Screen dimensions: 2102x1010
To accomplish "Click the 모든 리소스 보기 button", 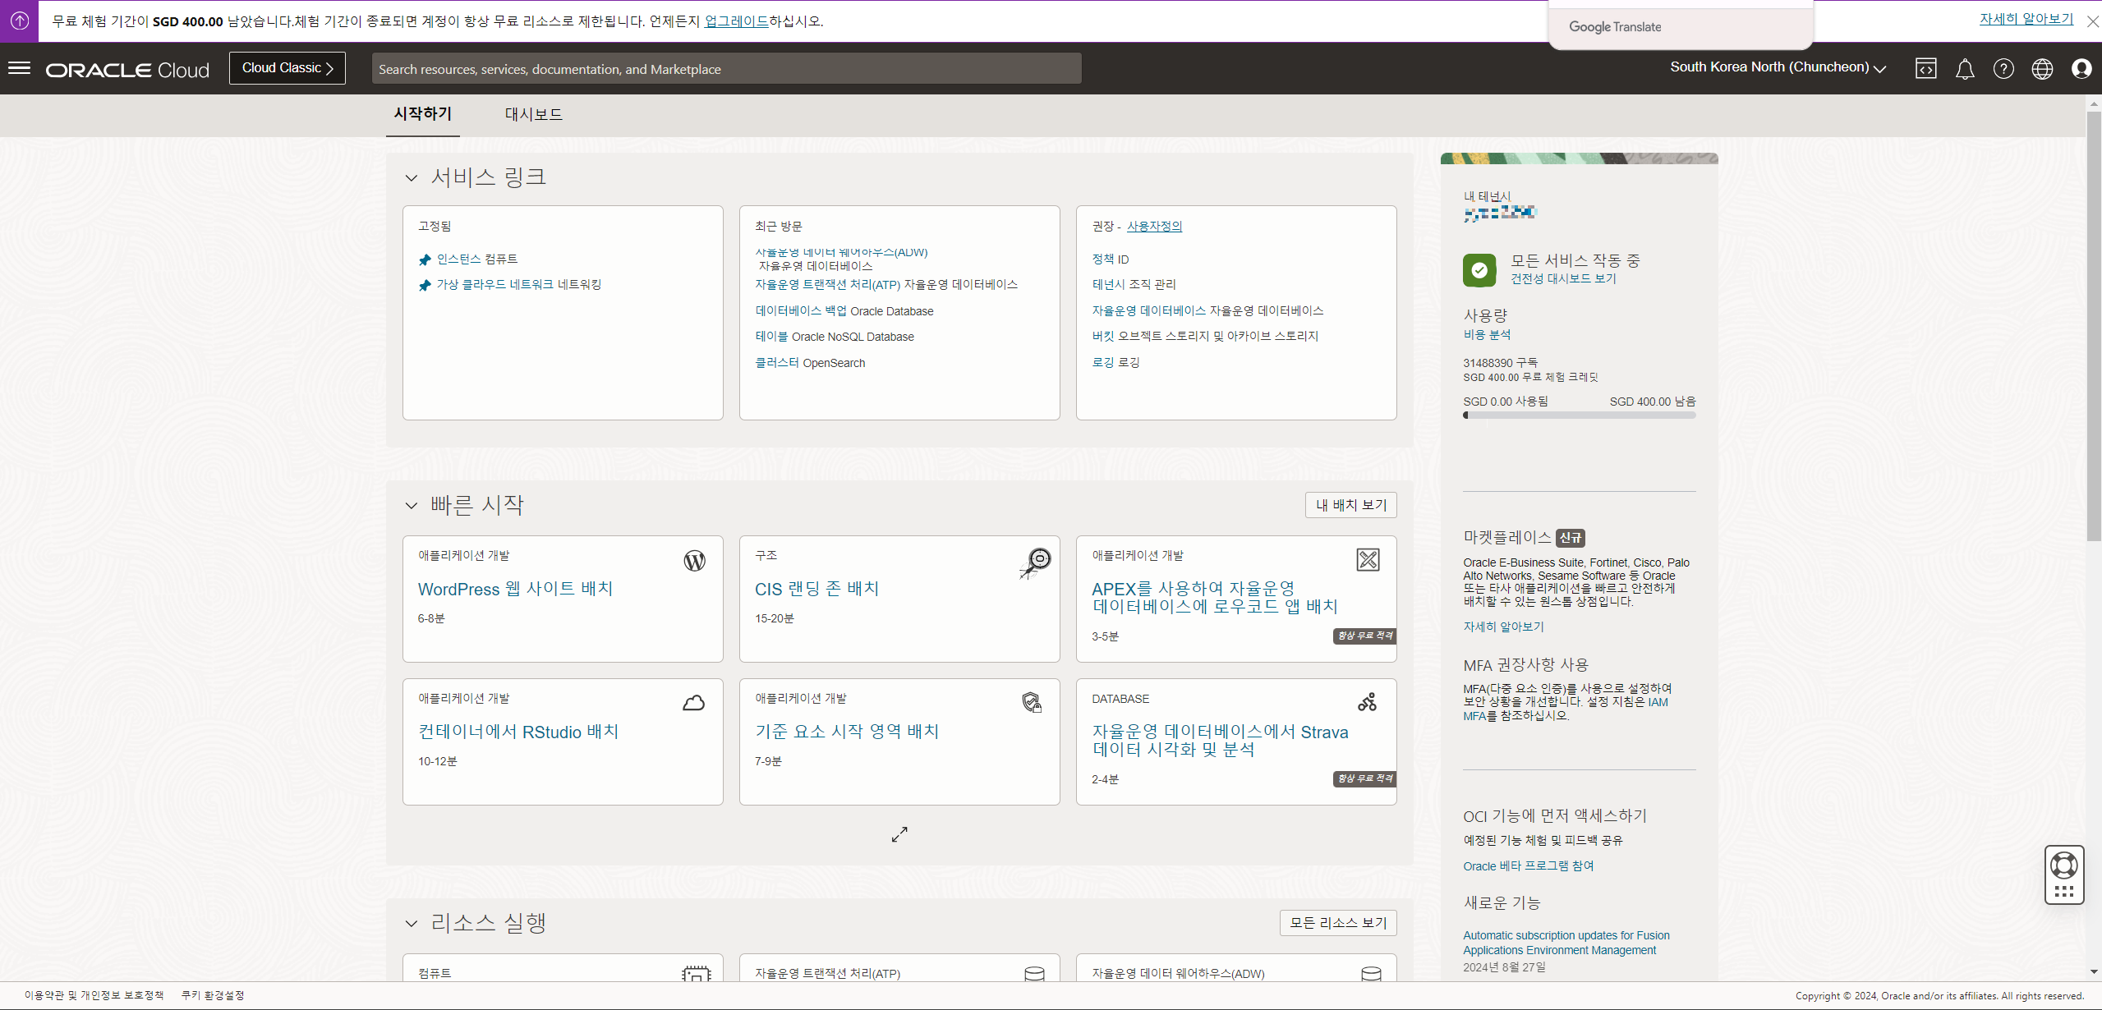I will click(1338, 923).
